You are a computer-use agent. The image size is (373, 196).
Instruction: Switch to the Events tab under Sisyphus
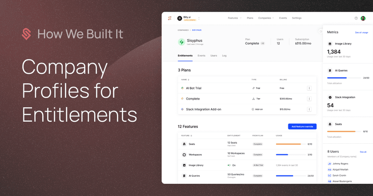click(x=201, y=56)
